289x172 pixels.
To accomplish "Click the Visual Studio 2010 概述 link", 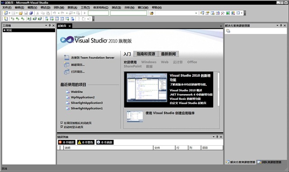I will (186, 90).
